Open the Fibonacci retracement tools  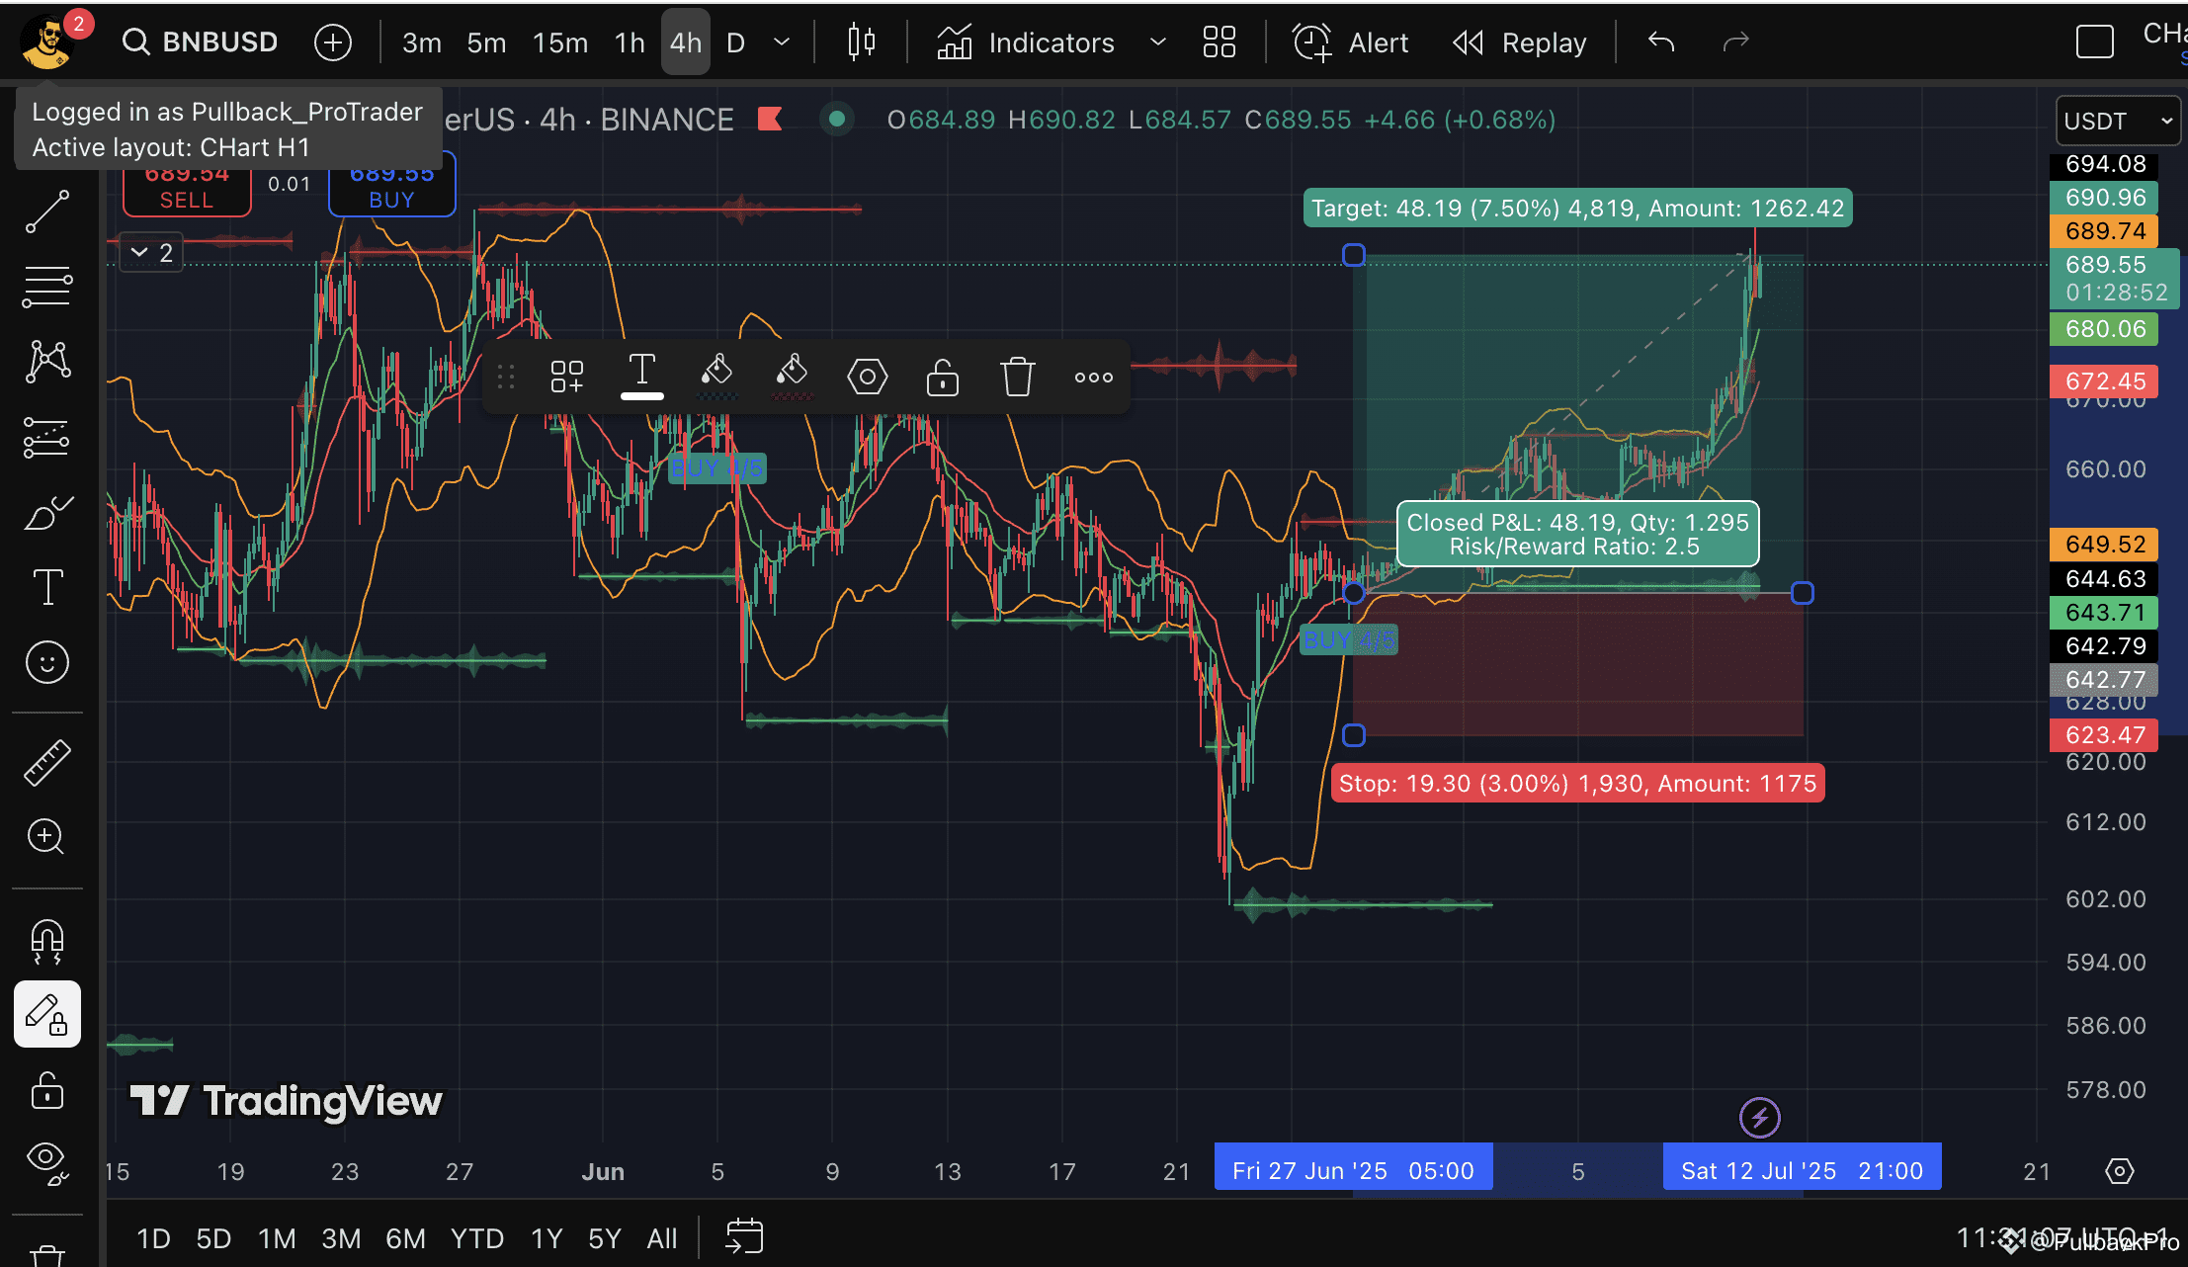click(x=47, y=287)
